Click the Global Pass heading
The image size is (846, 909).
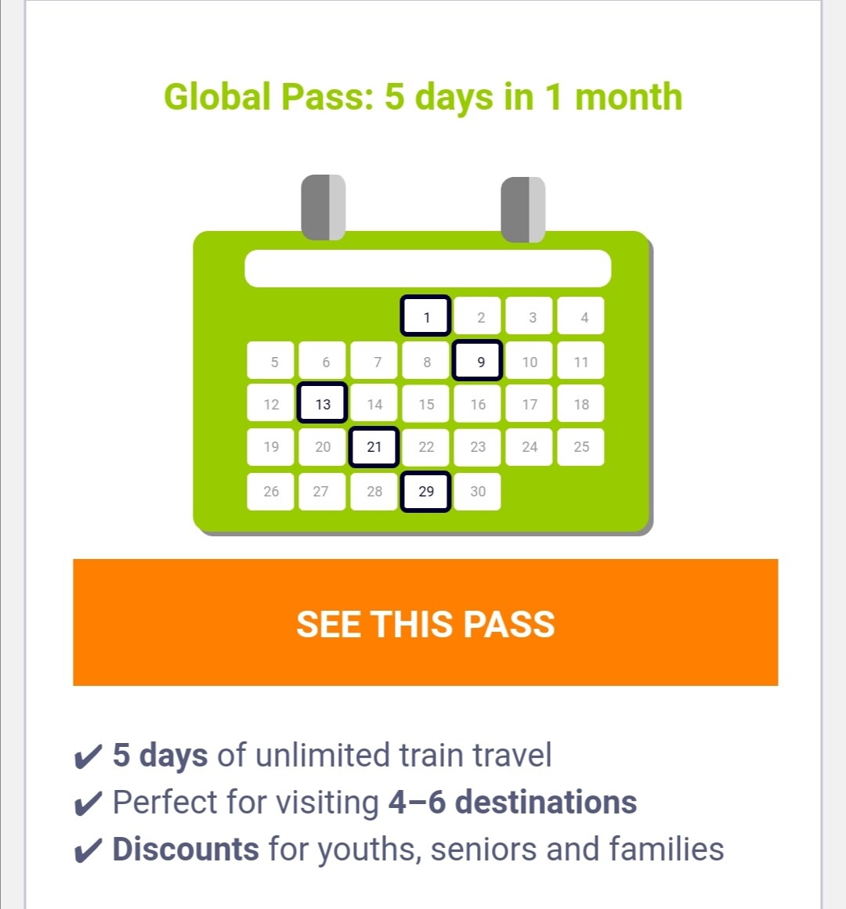pos(423,97)
